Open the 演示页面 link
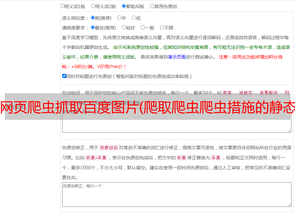This screenshot has width=295, height=213. pos(177,57)
